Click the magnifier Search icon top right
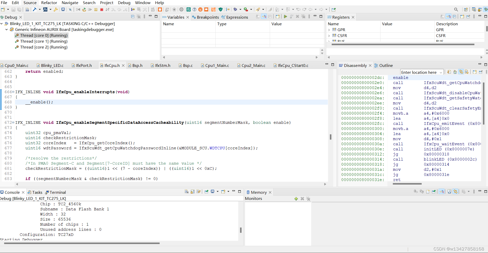This screenshot has width=488, height=253. (456, 9)
